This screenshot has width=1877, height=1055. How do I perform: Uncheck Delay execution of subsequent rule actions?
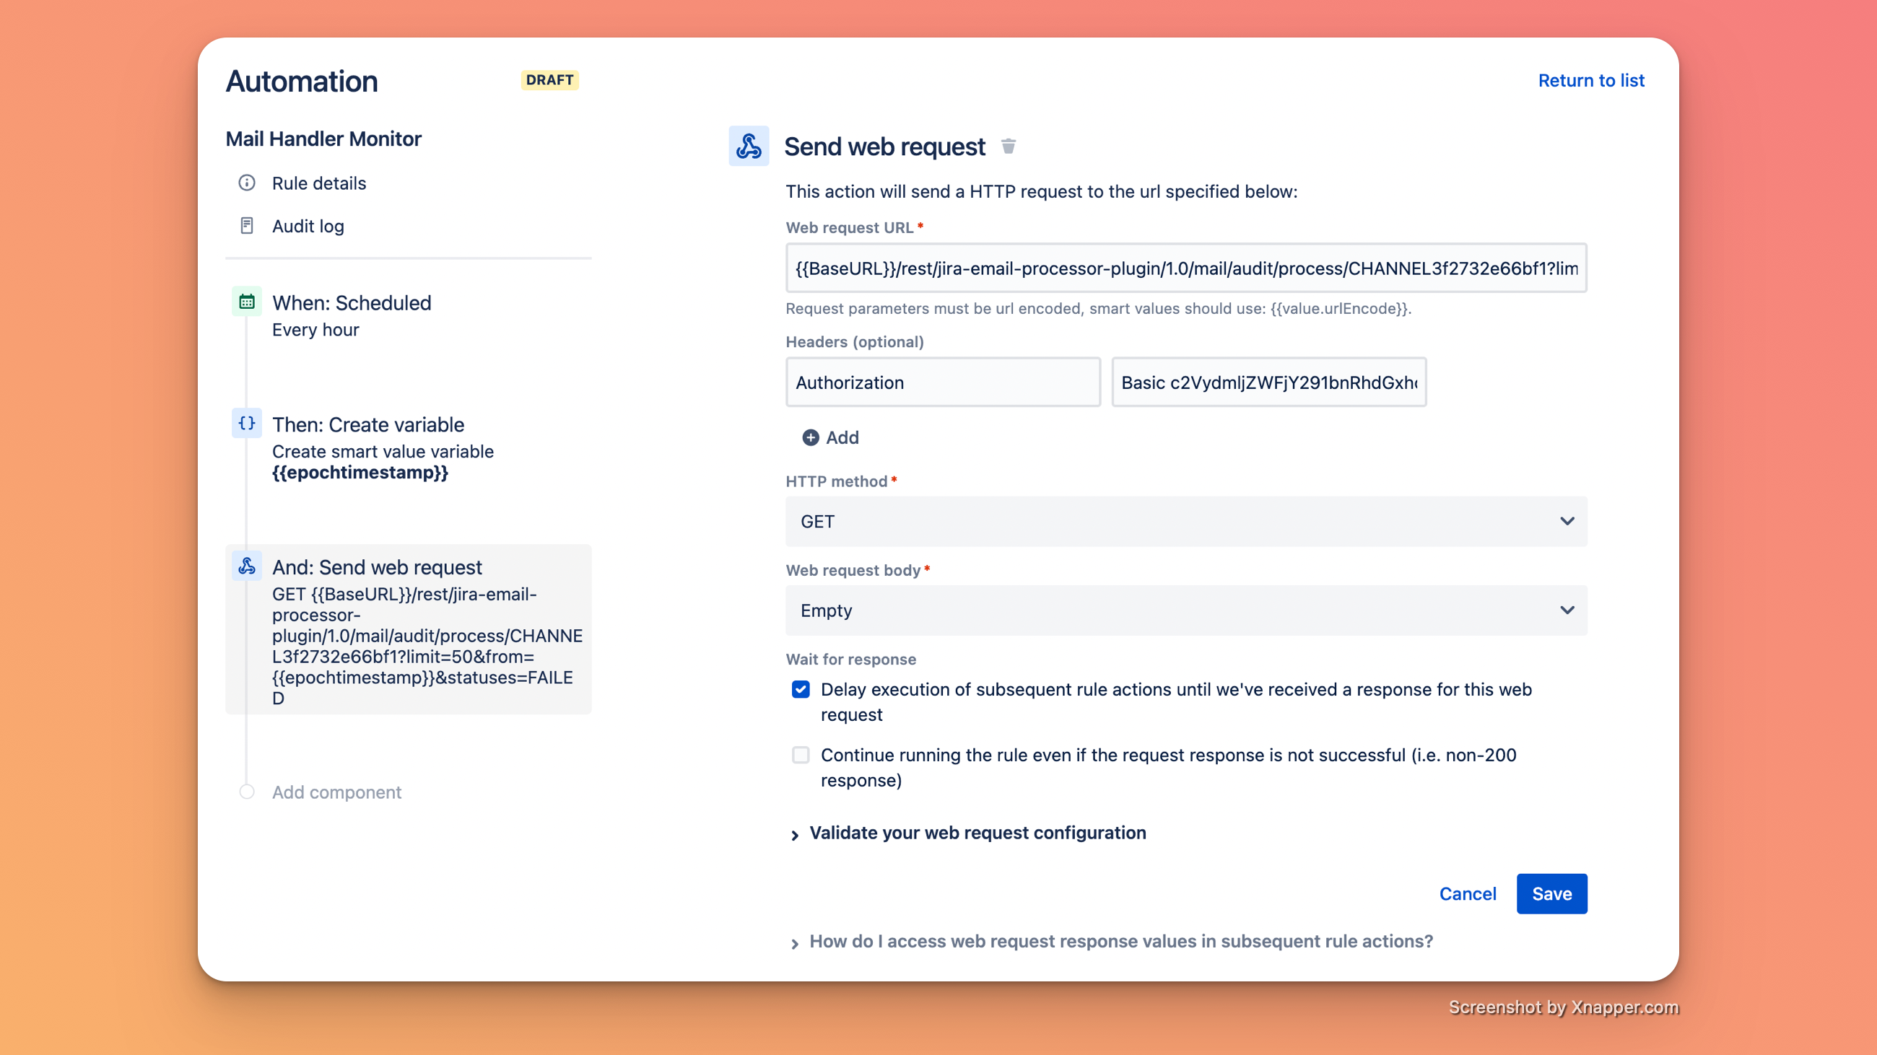point(801,689)
